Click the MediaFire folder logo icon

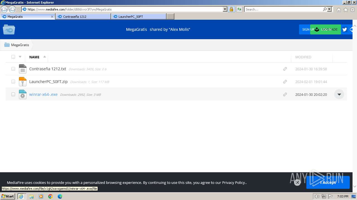[9, 29]
